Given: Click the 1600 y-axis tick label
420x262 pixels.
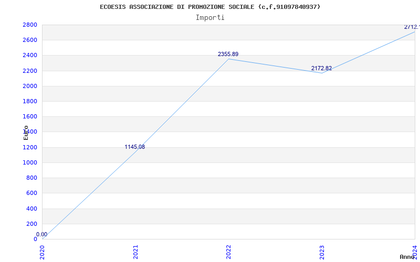Looking at the screenshot, I should tap(30, 116).
